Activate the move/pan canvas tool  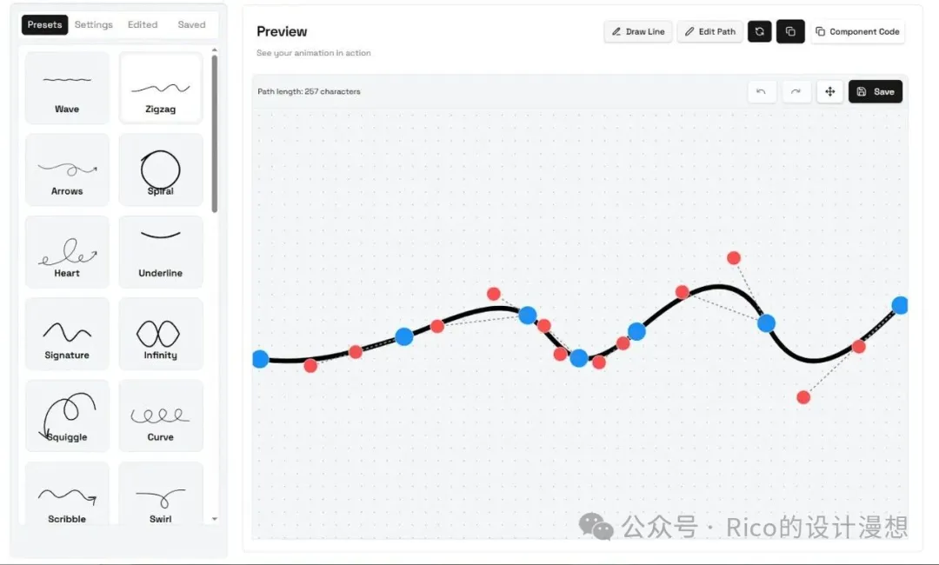[x=829, y=91]
